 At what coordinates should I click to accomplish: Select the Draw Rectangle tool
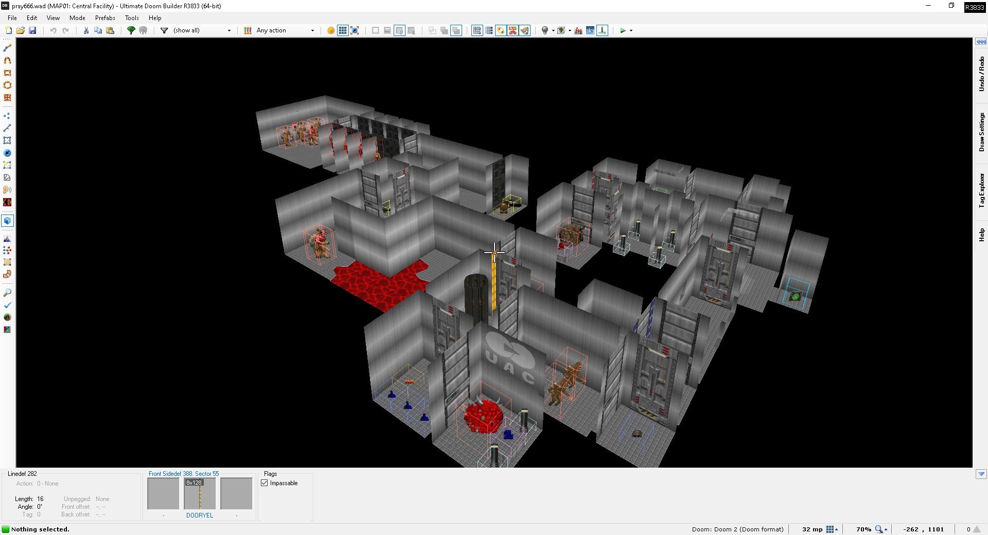(7, 73)
